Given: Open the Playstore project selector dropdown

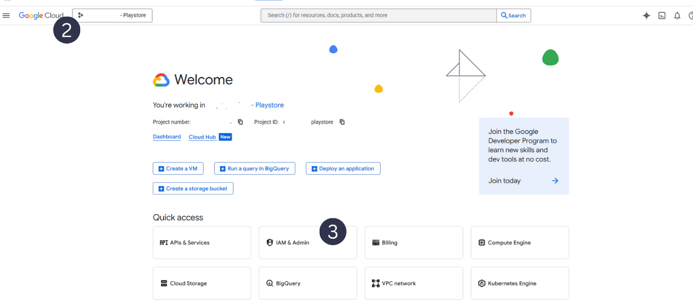Looking at the screenshot, I should click(112, 16).
